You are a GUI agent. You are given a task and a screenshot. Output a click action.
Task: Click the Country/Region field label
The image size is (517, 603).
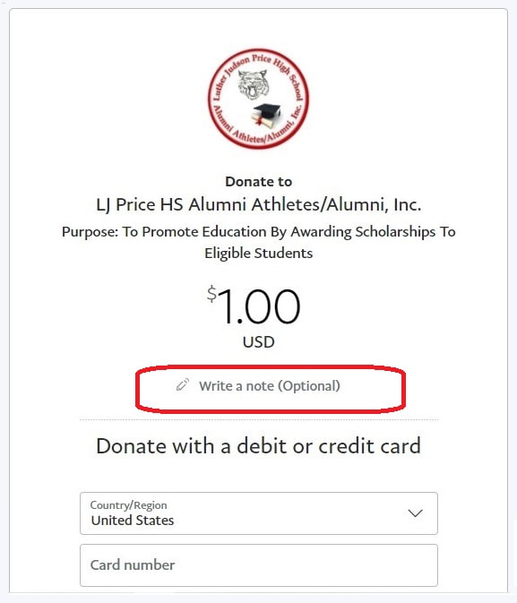(x=128, y=505)
